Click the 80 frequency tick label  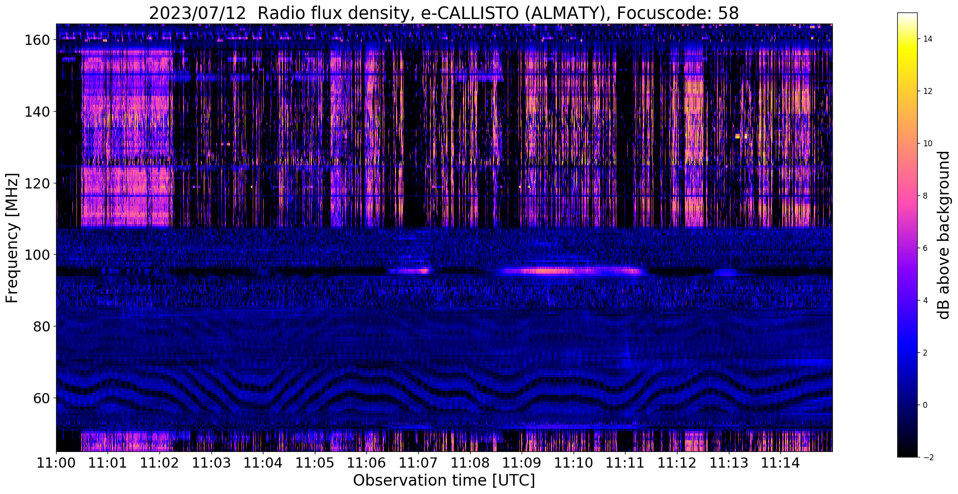(41, 326)
